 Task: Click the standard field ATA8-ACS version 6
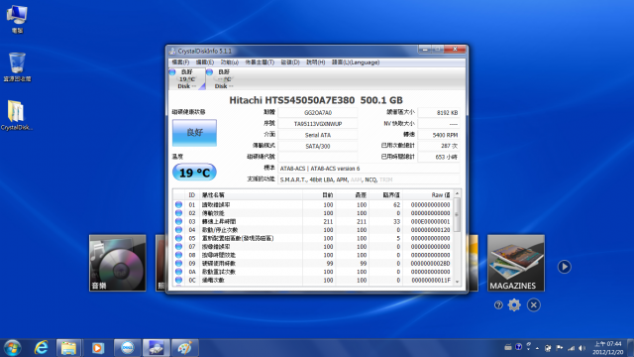pos(369,169)
